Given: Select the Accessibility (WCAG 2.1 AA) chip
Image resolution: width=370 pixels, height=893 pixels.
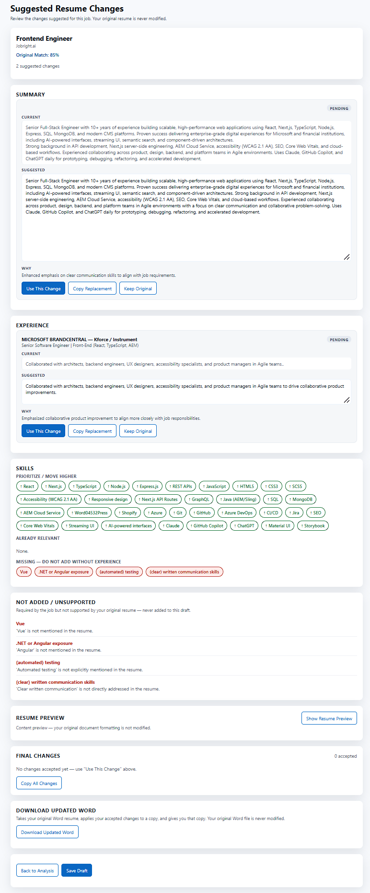Looking at the screenshot, I should point(49,499).
